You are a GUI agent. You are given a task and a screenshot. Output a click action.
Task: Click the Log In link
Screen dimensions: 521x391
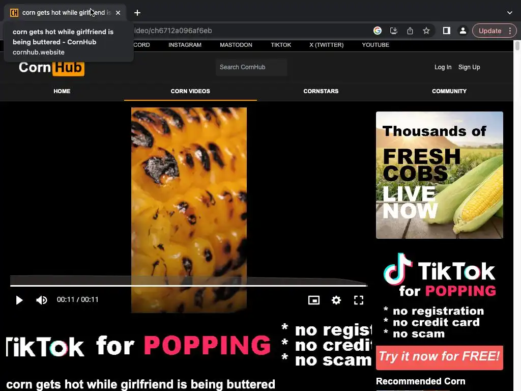pos(443,67)
